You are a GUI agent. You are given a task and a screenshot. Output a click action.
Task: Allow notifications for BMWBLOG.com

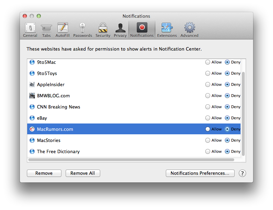207,96
